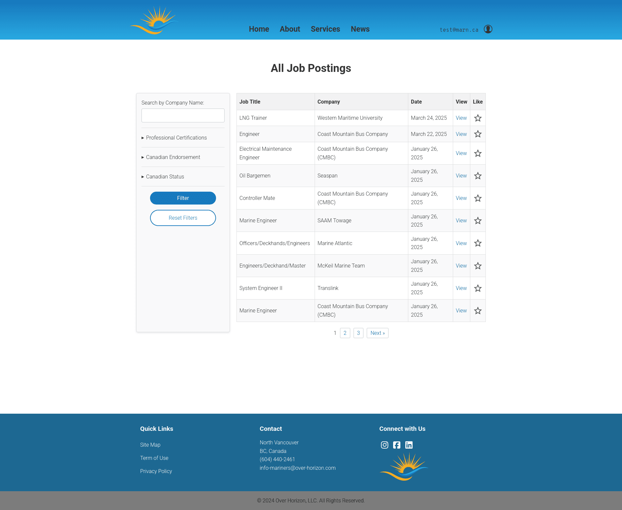View the Marine Atlantic job posting
Viewport: 622px width, 510px height.
pyautogui.click(x=461, y=243)
